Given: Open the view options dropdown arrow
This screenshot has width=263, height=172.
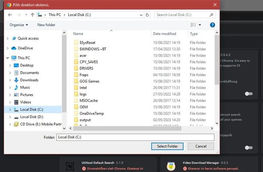Looking at the screenshot, I should [x=200, y=25].
